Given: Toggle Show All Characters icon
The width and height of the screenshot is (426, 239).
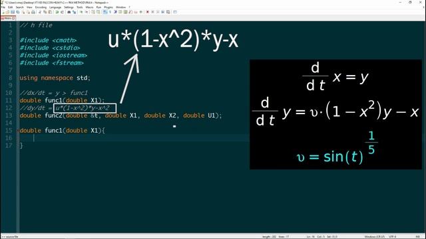Looking at the screenshot, I should [110, 12].
